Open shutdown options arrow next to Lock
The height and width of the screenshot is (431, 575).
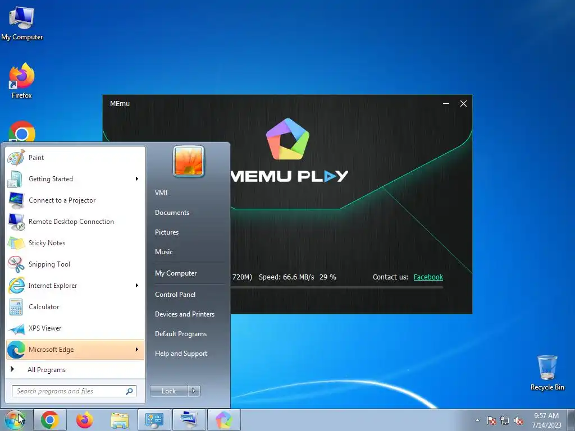[x=194, y=391]
